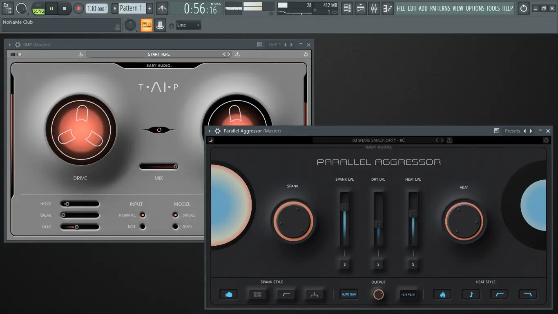Screen dimensions: 558x314
Task: Toggle the moon dark-mode icon in Parallel Aggressor
Action: click(210, 140)
